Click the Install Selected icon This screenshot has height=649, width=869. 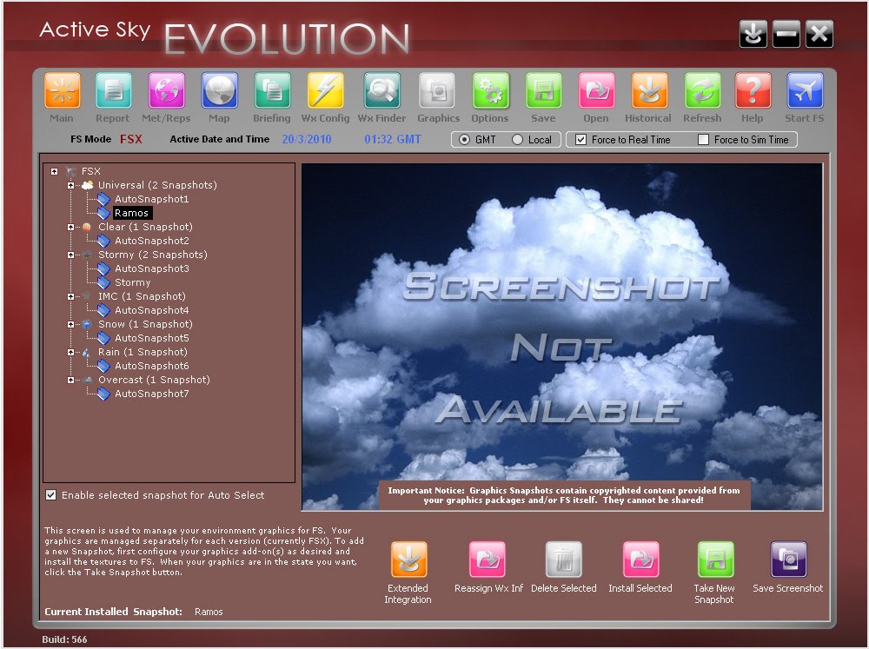tap(640, 560)
